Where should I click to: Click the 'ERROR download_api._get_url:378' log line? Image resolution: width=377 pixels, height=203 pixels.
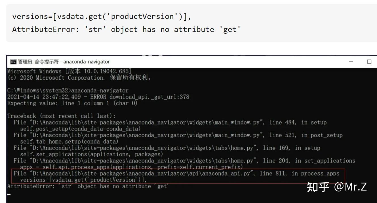point(98,97)
